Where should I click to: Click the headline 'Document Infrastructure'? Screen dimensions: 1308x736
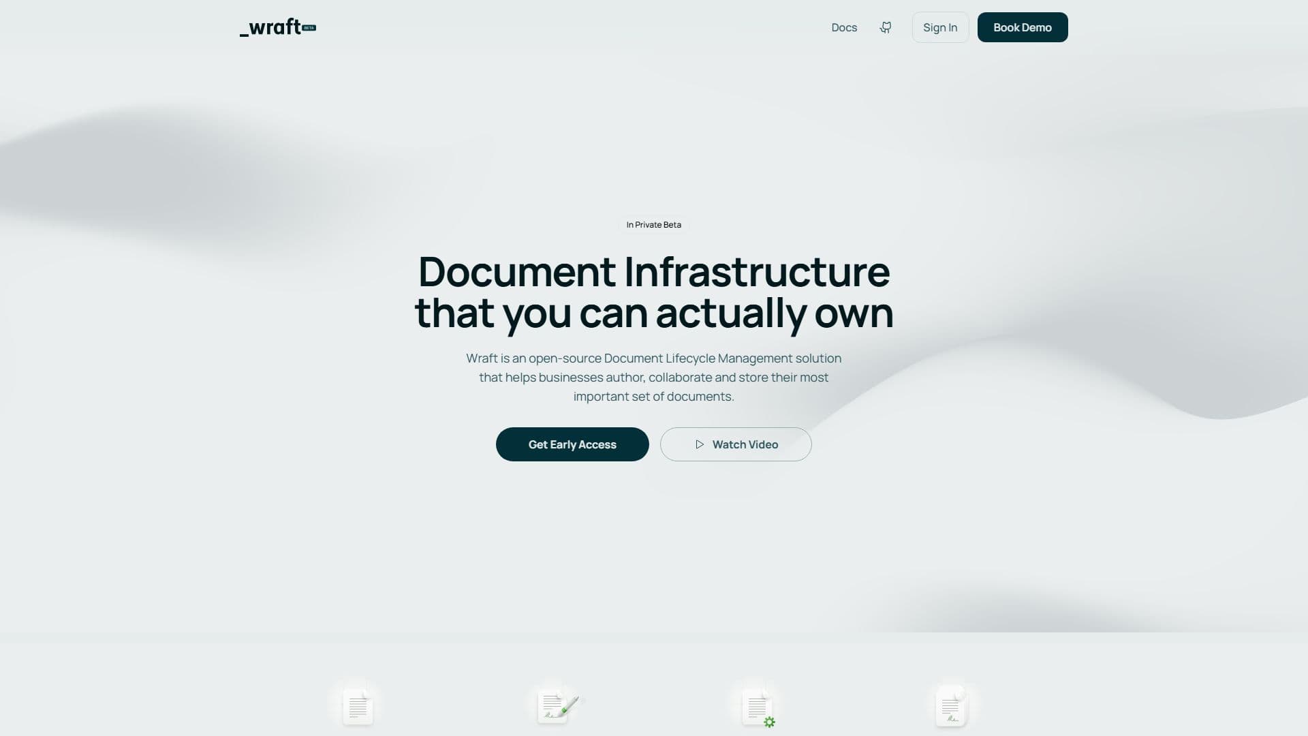point(654,271)
